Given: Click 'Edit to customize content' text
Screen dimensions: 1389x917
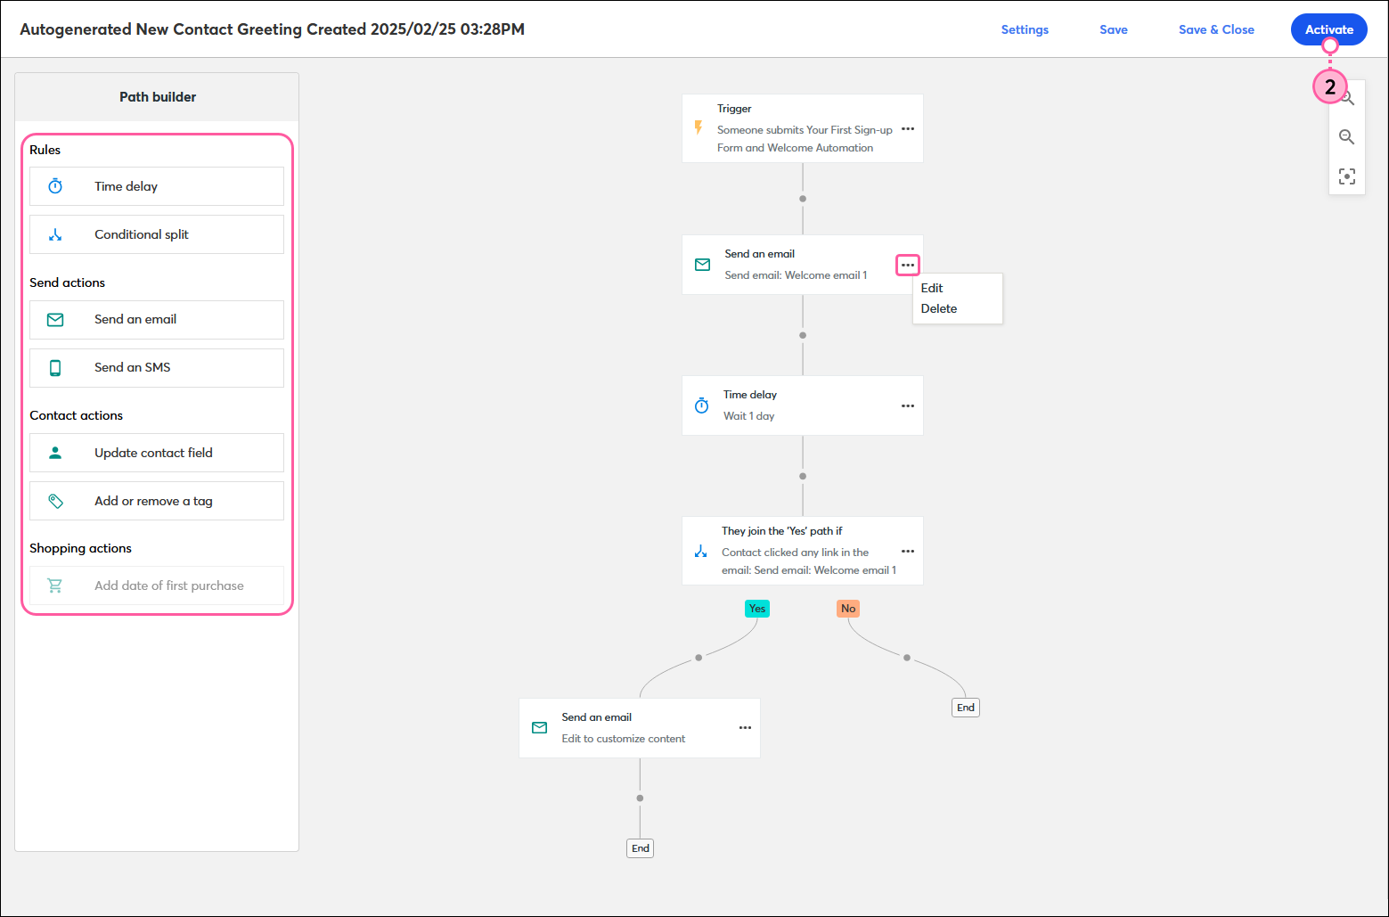Looking at the screenshot, I should (x=623, y=739).
